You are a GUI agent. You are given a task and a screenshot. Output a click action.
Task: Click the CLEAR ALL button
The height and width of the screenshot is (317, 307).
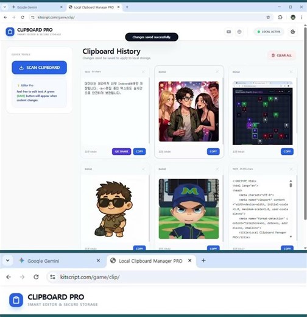coord(281,55)
